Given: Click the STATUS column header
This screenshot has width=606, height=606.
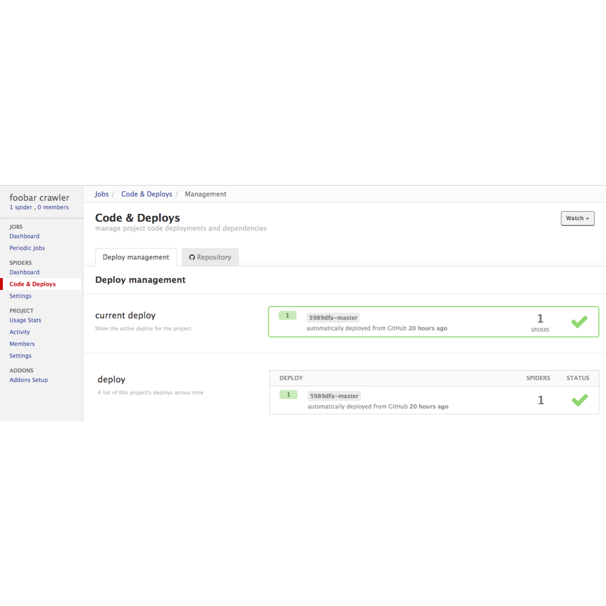Looking at the screenshot, I should 578,378.
